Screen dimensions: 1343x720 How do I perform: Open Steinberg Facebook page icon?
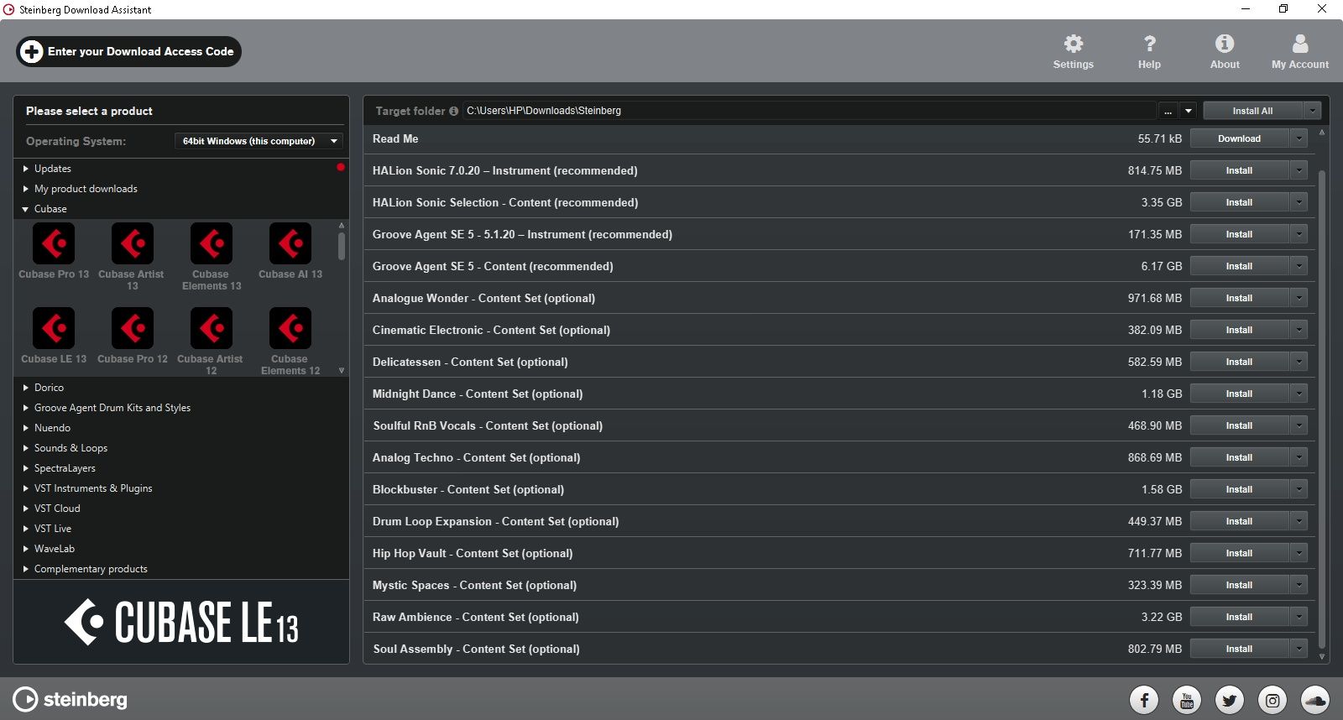click(1143, 699)
